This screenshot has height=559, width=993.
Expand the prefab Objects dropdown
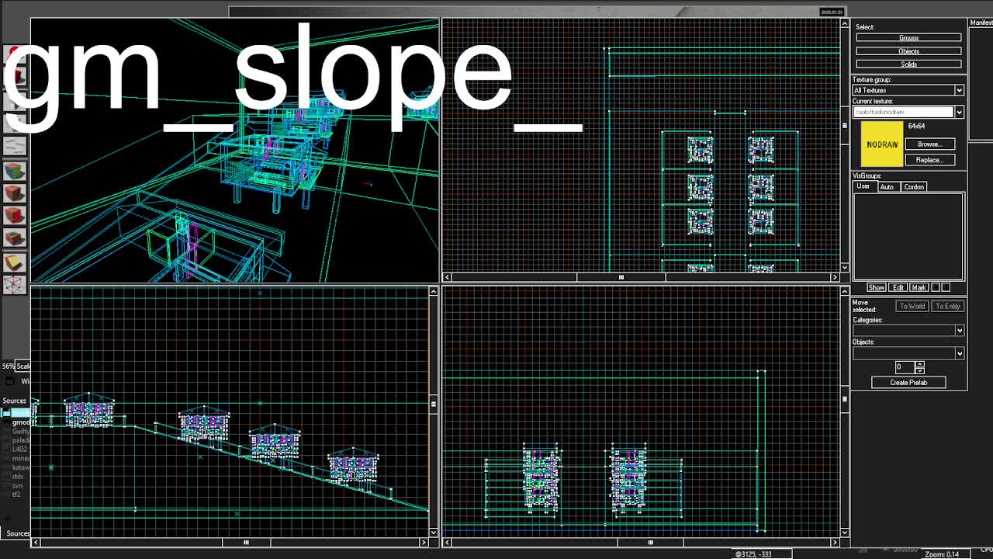pos(959,353)
